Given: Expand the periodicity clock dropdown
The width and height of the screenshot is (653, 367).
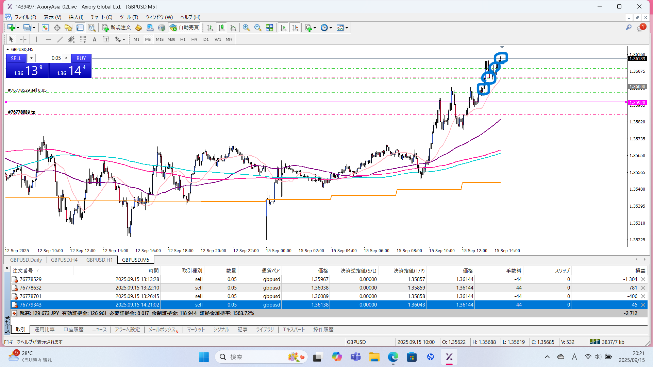Looking at the screenshot, I should coord(331,28).
